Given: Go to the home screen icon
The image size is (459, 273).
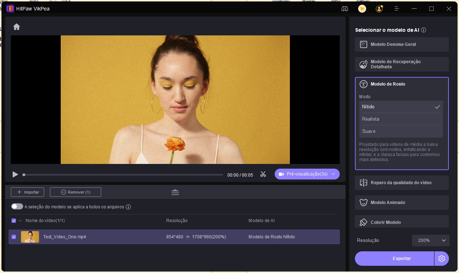Looking at the screenshot, I should [x=17, y=27].
